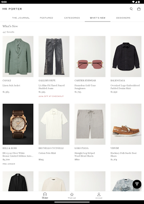Go to Home in bottom navigation

coord(45,196)
